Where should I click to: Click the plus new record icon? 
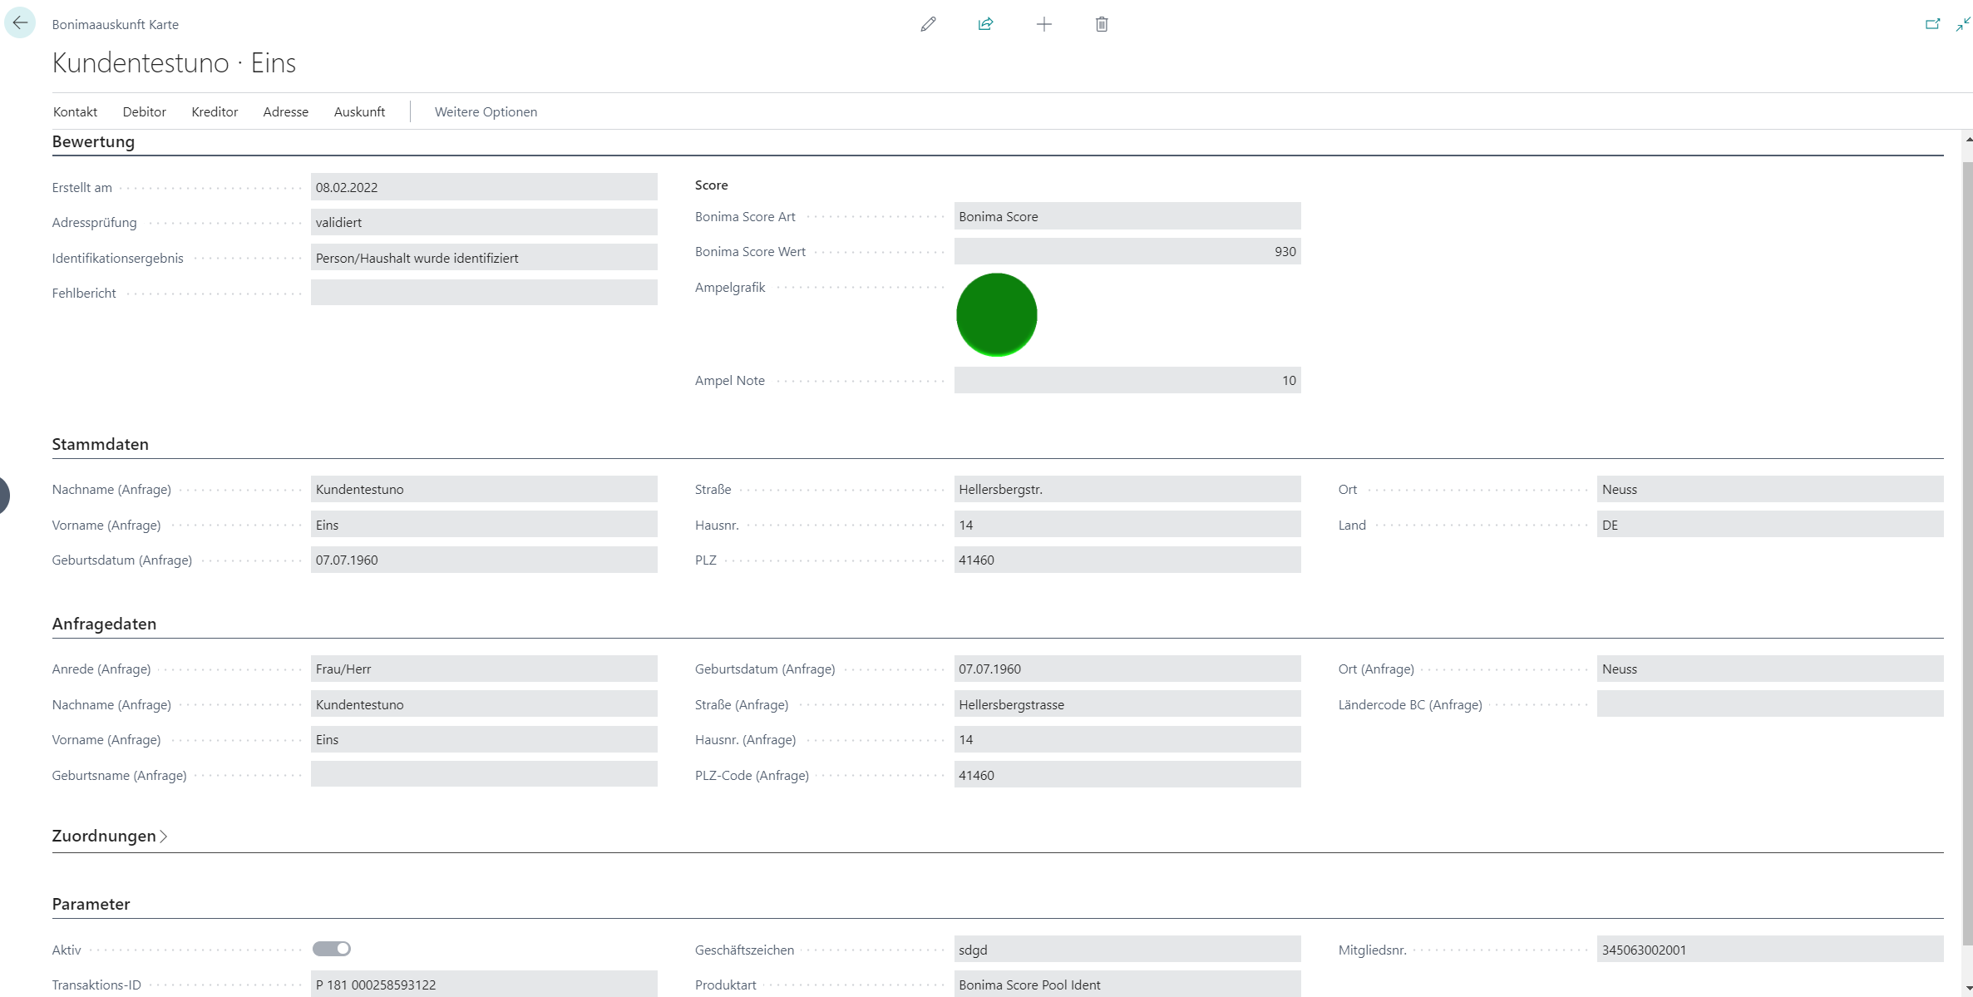(x=1043, y=24)
